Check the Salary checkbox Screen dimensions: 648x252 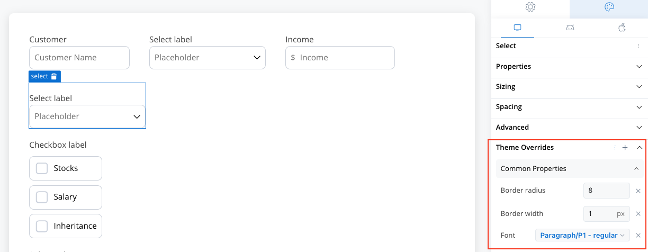click(x=42, y=197)
